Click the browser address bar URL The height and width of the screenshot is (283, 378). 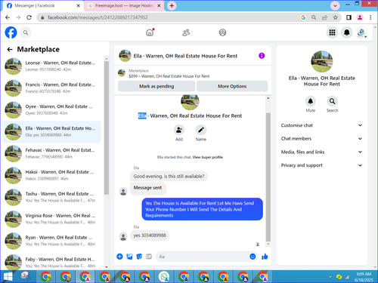[x=98, y=17]
